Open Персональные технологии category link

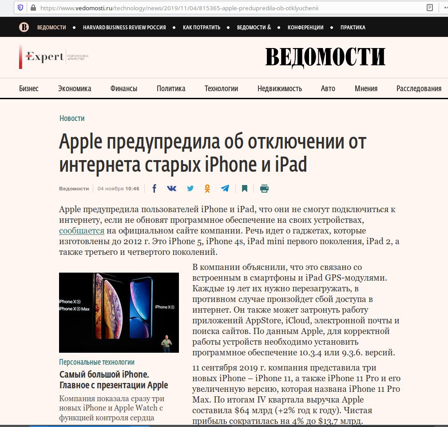97,362
